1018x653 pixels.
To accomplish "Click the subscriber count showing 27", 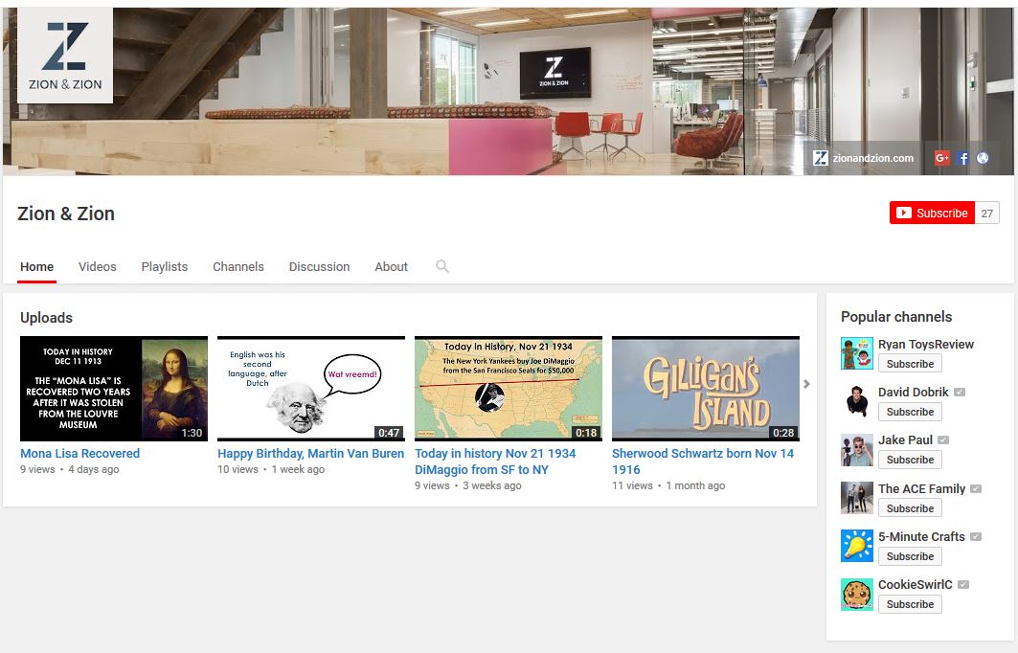I will [986, 213].
